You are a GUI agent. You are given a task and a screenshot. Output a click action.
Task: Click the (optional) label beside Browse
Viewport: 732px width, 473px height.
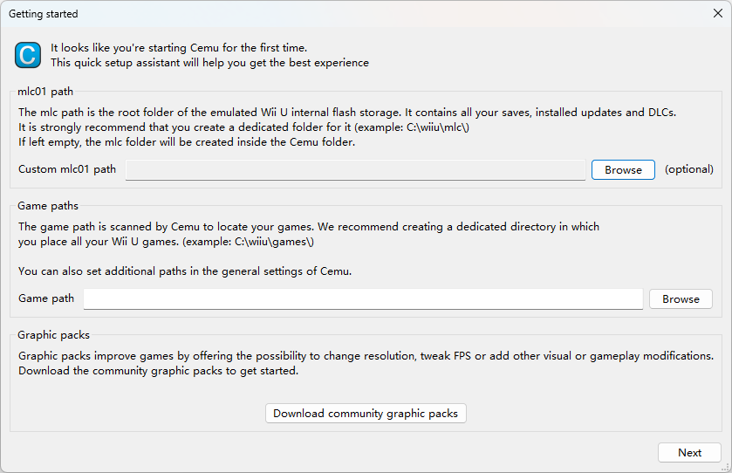pos(689,169)
